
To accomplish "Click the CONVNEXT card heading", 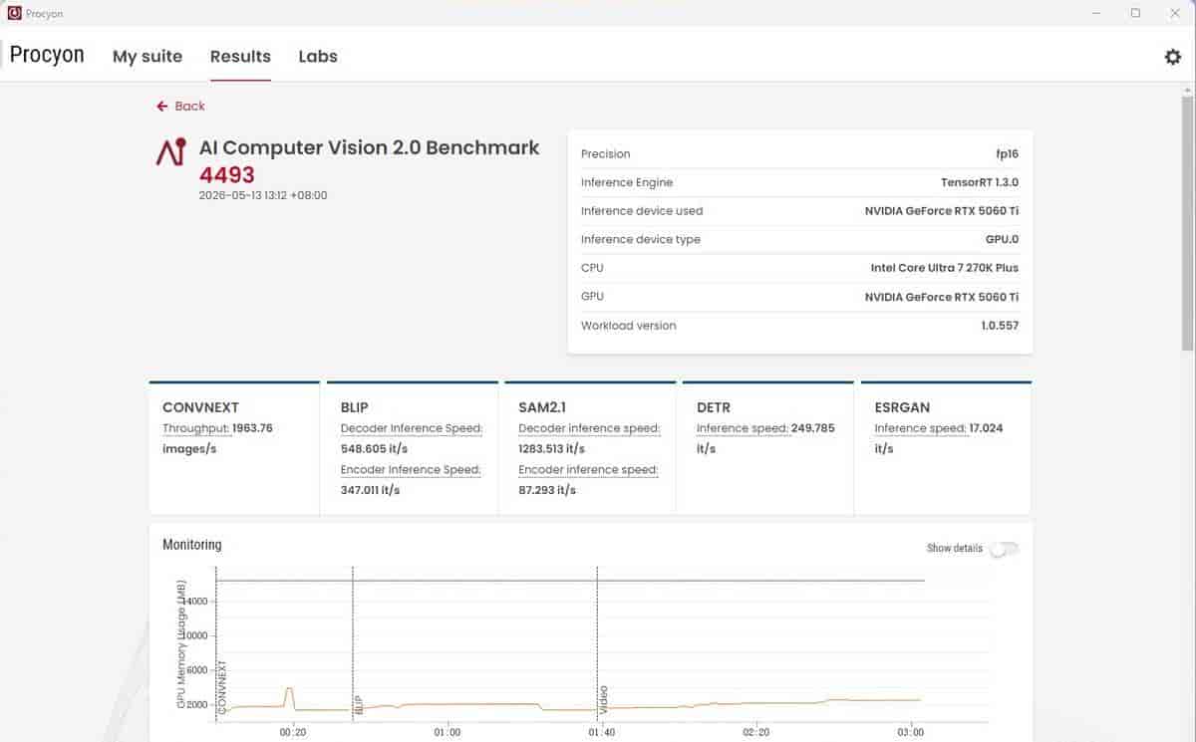I will click(x=200, y=407).
